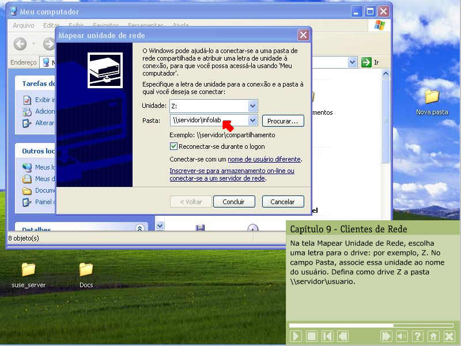Click the Docs folder icon on desktop

[x=86, y=269]
